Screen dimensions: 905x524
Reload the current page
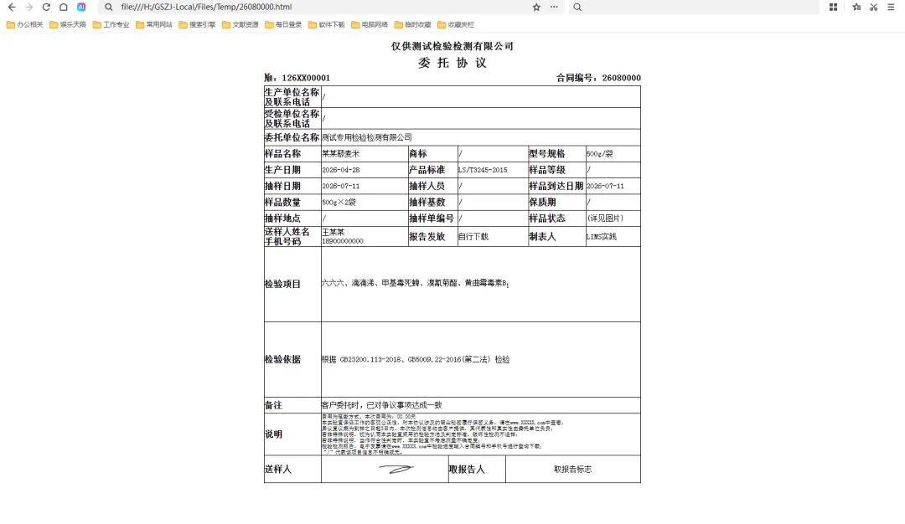pyautogui.click(x=46, y=7)
